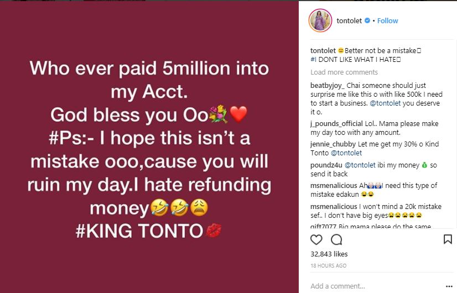This screenshot has height=293, width=457.
Task: Save the post with the bookmark icon
Action: (x=448, y=239)
